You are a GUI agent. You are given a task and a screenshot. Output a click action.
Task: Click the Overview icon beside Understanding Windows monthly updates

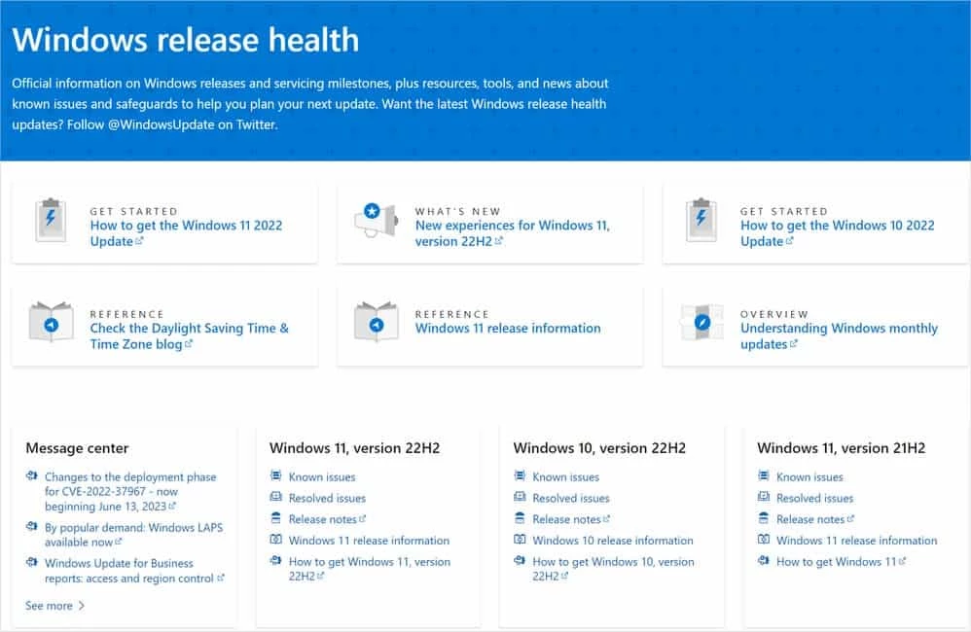point(702,322)
